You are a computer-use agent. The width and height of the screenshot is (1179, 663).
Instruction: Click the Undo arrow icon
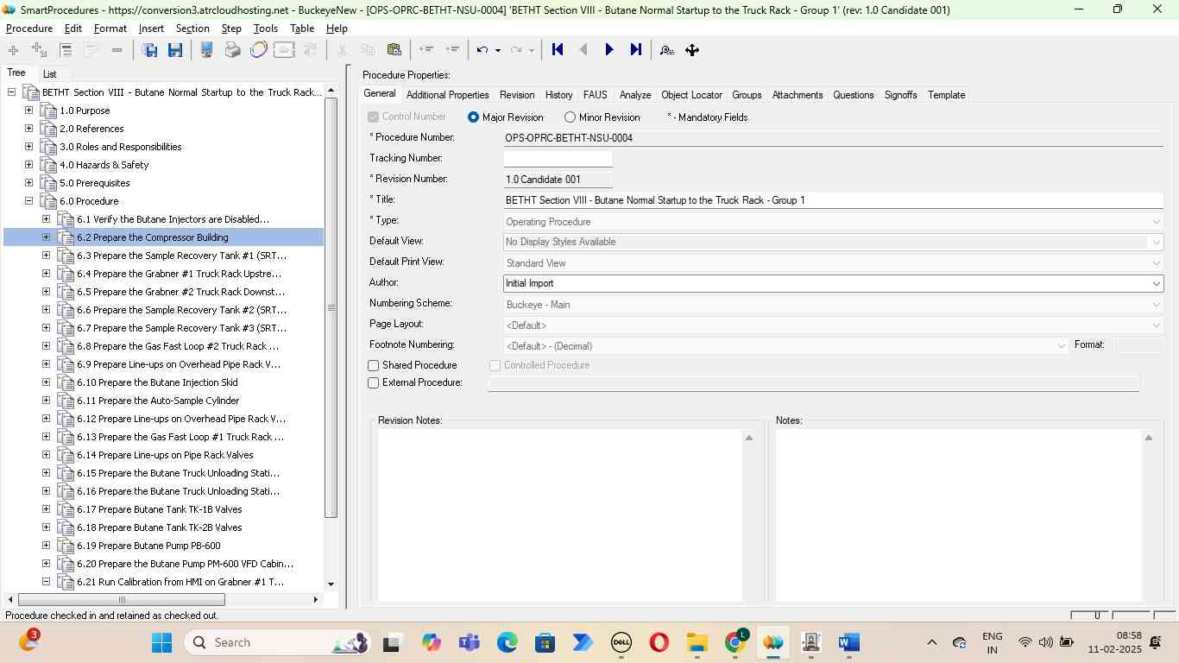click(x=482, y=50)
